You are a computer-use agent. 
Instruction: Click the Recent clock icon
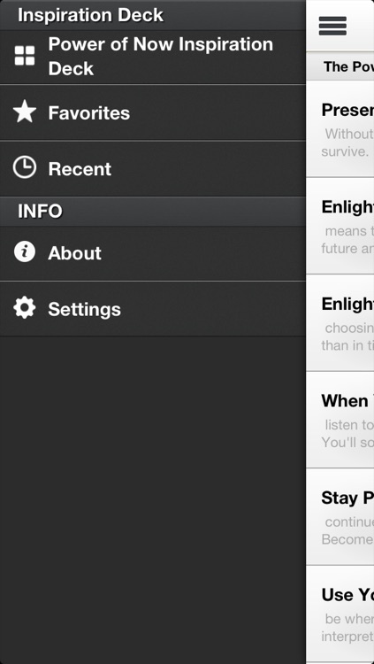(25, 167)
